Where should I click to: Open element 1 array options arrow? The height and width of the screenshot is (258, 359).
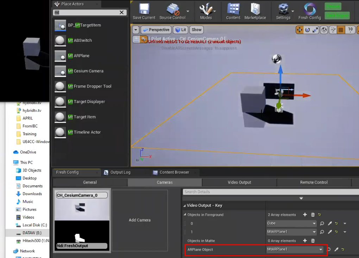point(345,232)
